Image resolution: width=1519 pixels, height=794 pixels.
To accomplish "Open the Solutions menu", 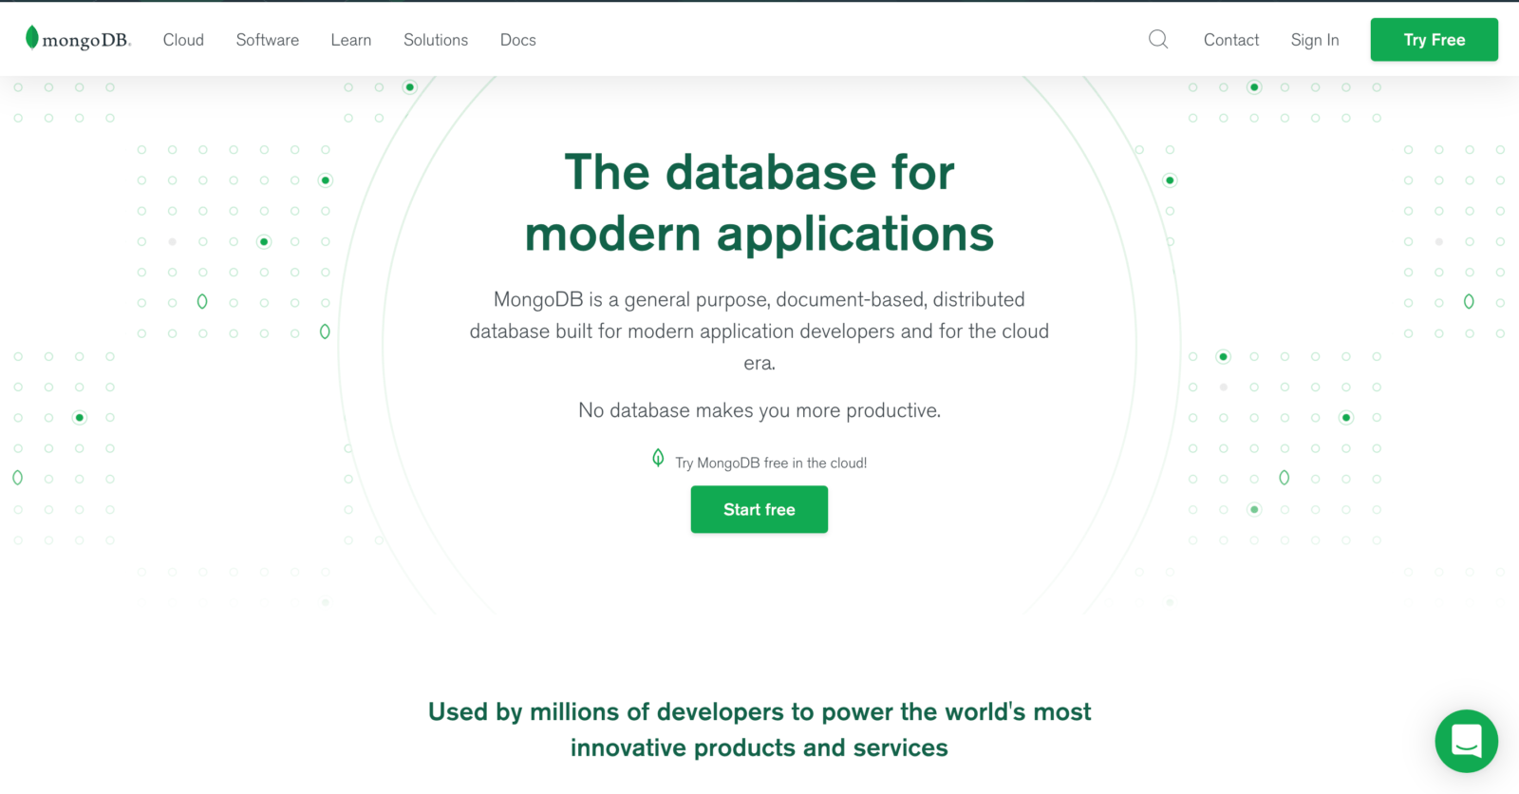I will click(436, 40).
